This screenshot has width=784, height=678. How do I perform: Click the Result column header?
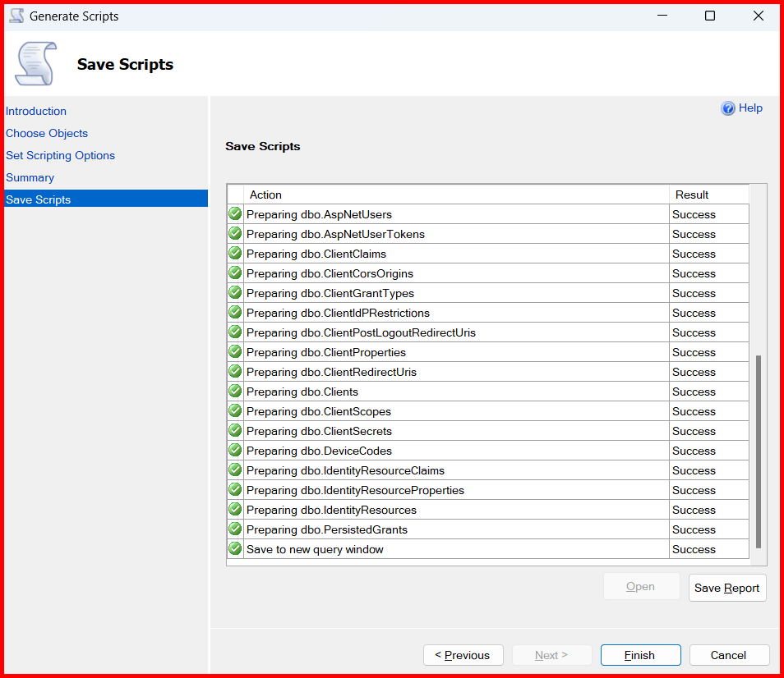[708, 195]
